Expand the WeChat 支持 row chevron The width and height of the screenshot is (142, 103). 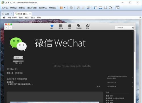(132, 82)
